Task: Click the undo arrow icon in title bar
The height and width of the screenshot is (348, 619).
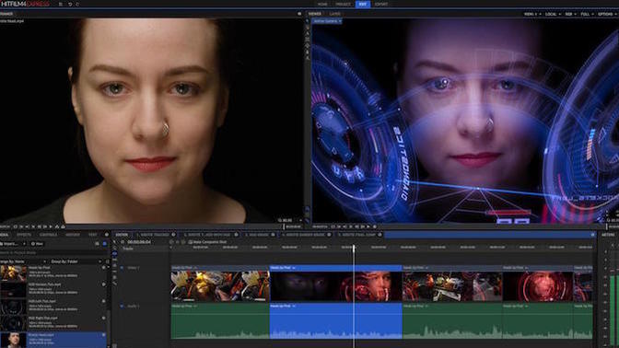Action: (x=70, y=4)
